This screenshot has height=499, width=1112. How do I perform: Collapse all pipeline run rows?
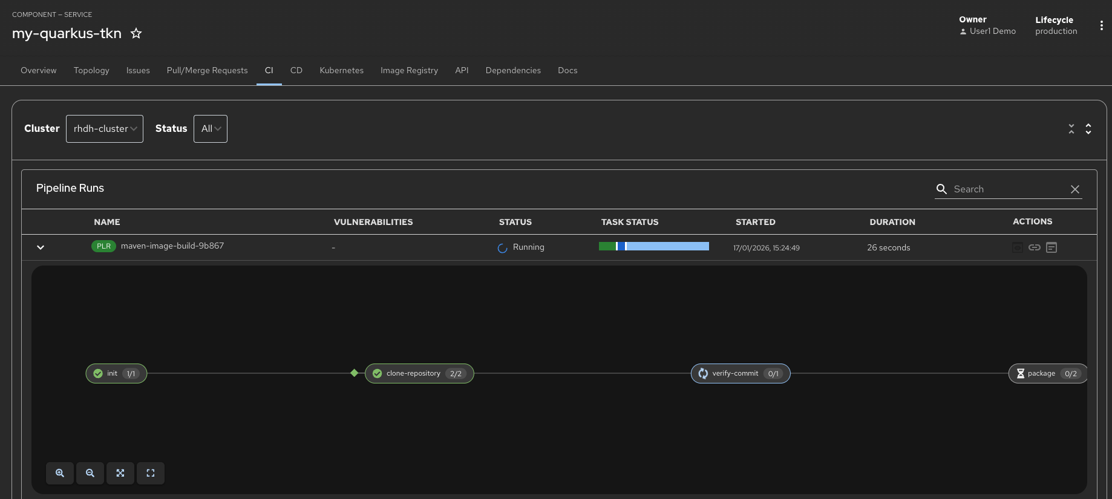(x=1071, y=129)
